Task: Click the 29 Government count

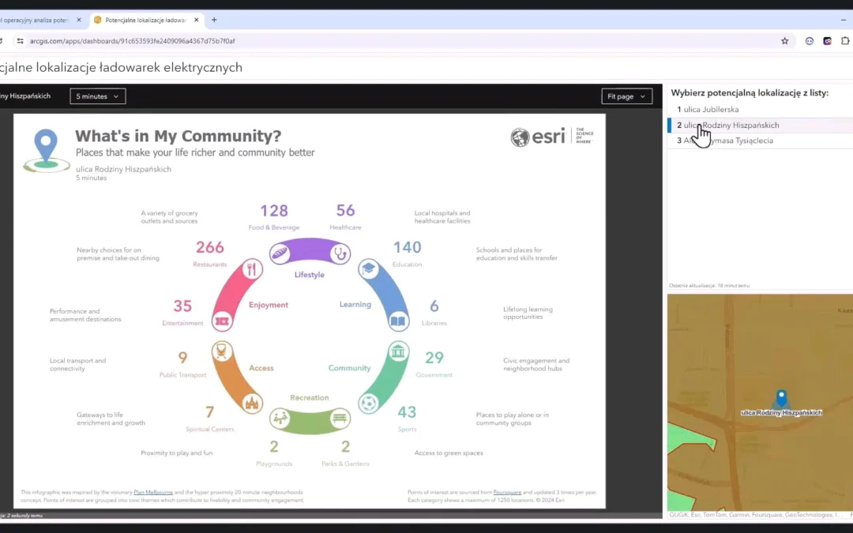Action: coord(434,358)
